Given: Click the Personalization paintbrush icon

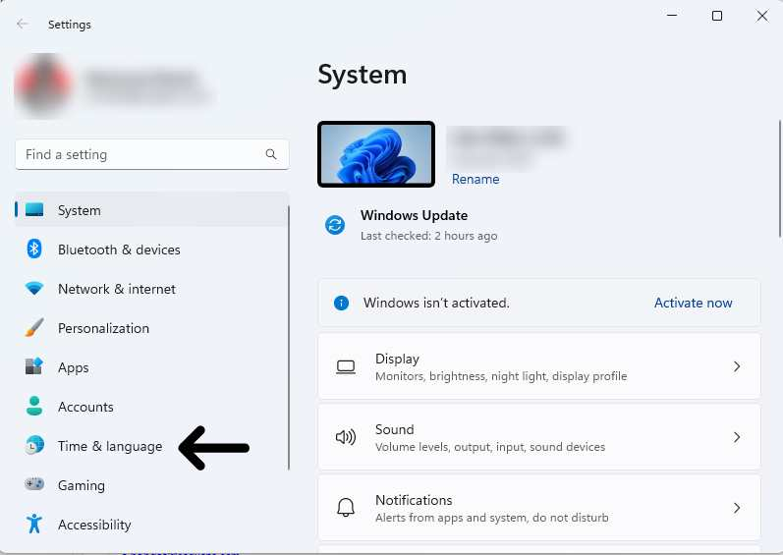Looking at the screenshot, I should [34, 327].
